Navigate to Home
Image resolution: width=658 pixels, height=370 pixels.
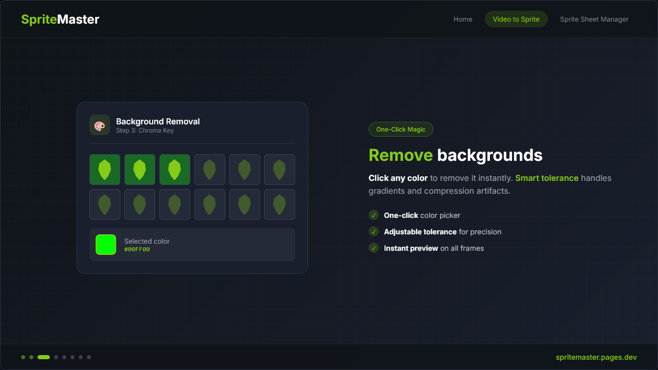463,19
